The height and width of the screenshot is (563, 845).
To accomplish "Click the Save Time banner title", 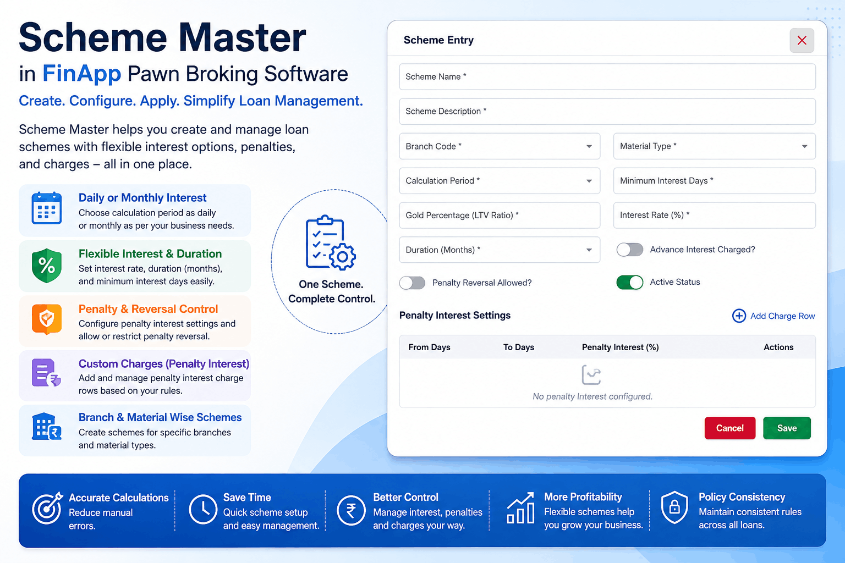I will (x=247, y=498).
